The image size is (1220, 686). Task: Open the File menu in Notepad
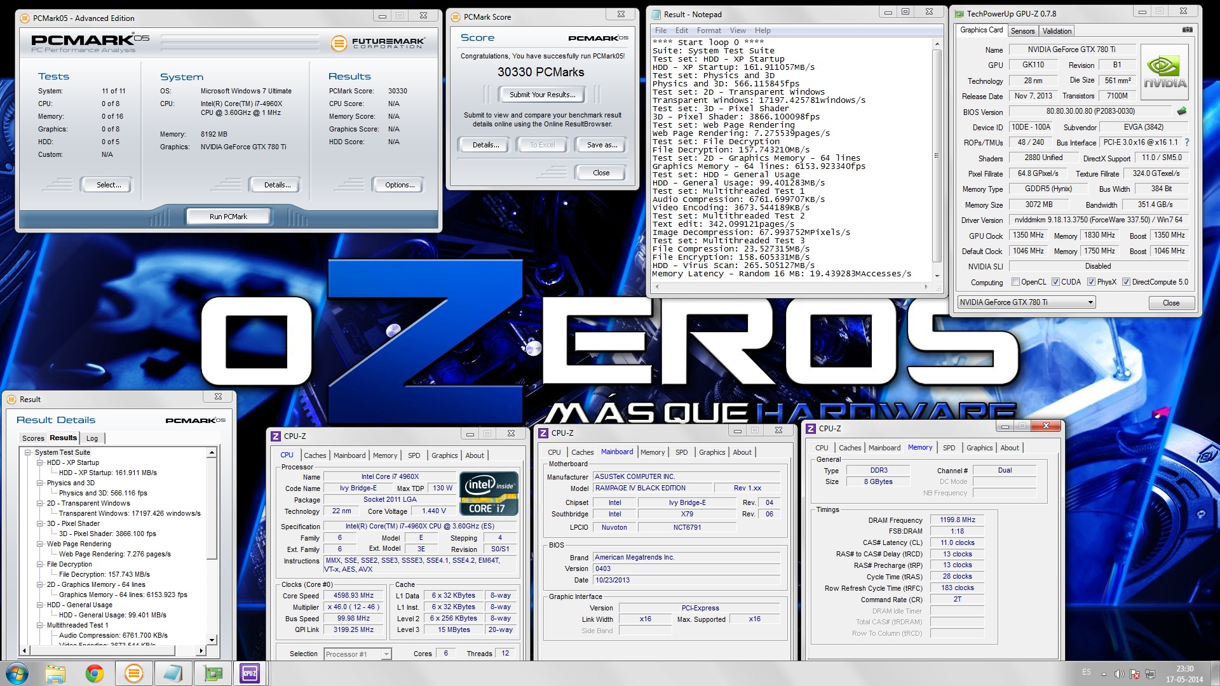[661, 30]
